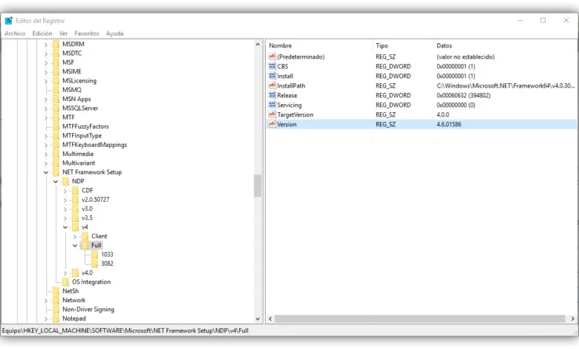579x349 pixels.
Task: Collapse the NET Framework Setup key
Action: (x=46, y=172)
